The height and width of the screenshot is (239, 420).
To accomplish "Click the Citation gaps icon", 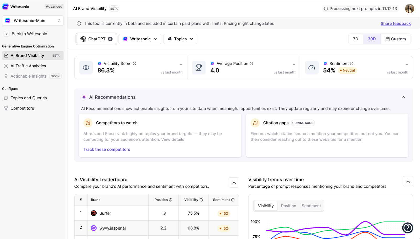I will point(255,123).
